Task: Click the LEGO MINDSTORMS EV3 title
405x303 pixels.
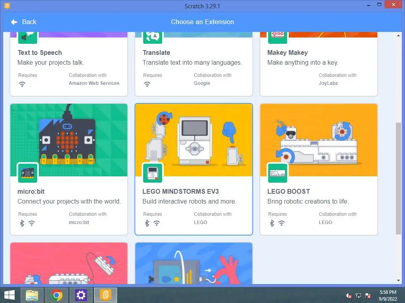Action: coord(180,191)
